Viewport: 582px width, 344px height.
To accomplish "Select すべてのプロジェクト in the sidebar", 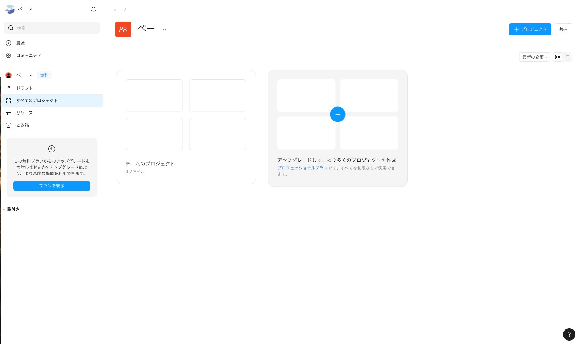I will [x=37, y=100].
